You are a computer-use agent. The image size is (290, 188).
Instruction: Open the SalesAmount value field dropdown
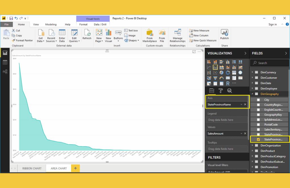click(241, 133)
